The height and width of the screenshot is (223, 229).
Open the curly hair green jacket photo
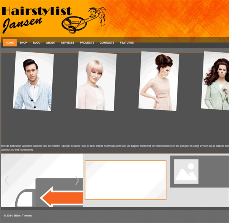pyautogui.click(x=215, y=81)
